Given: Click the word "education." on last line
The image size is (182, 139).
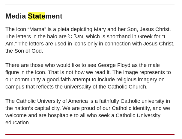Looking at the screenshot, I should (x=18, y=123).
